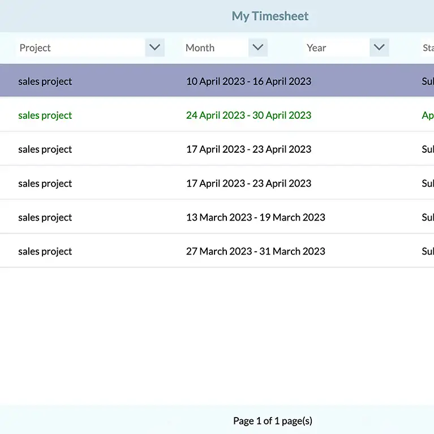The height and width of the screenshot is (434, 434).
Task: Click the green approved status in the 24 April row
Action: (427, 115)
